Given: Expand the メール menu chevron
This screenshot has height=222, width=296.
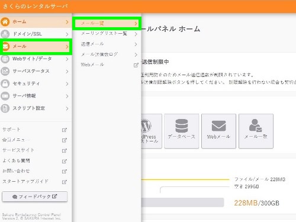Looking at the screenshot, I should 67,47.
